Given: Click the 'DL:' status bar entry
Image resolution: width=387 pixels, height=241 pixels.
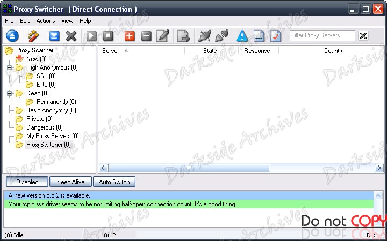Looking at the screenshot, I should point(371,235).
